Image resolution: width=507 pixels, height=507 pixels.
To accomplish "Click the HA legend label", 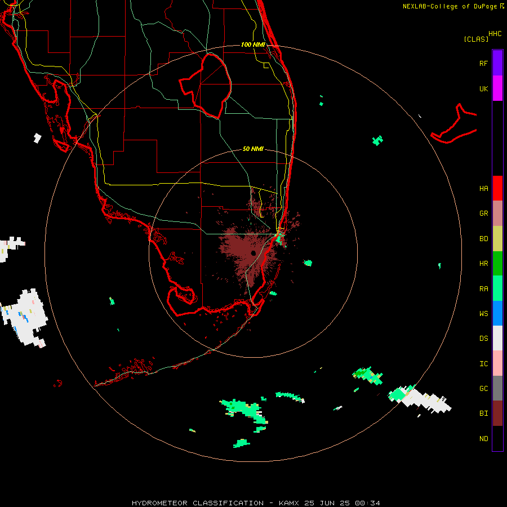I will click(483, 189).
